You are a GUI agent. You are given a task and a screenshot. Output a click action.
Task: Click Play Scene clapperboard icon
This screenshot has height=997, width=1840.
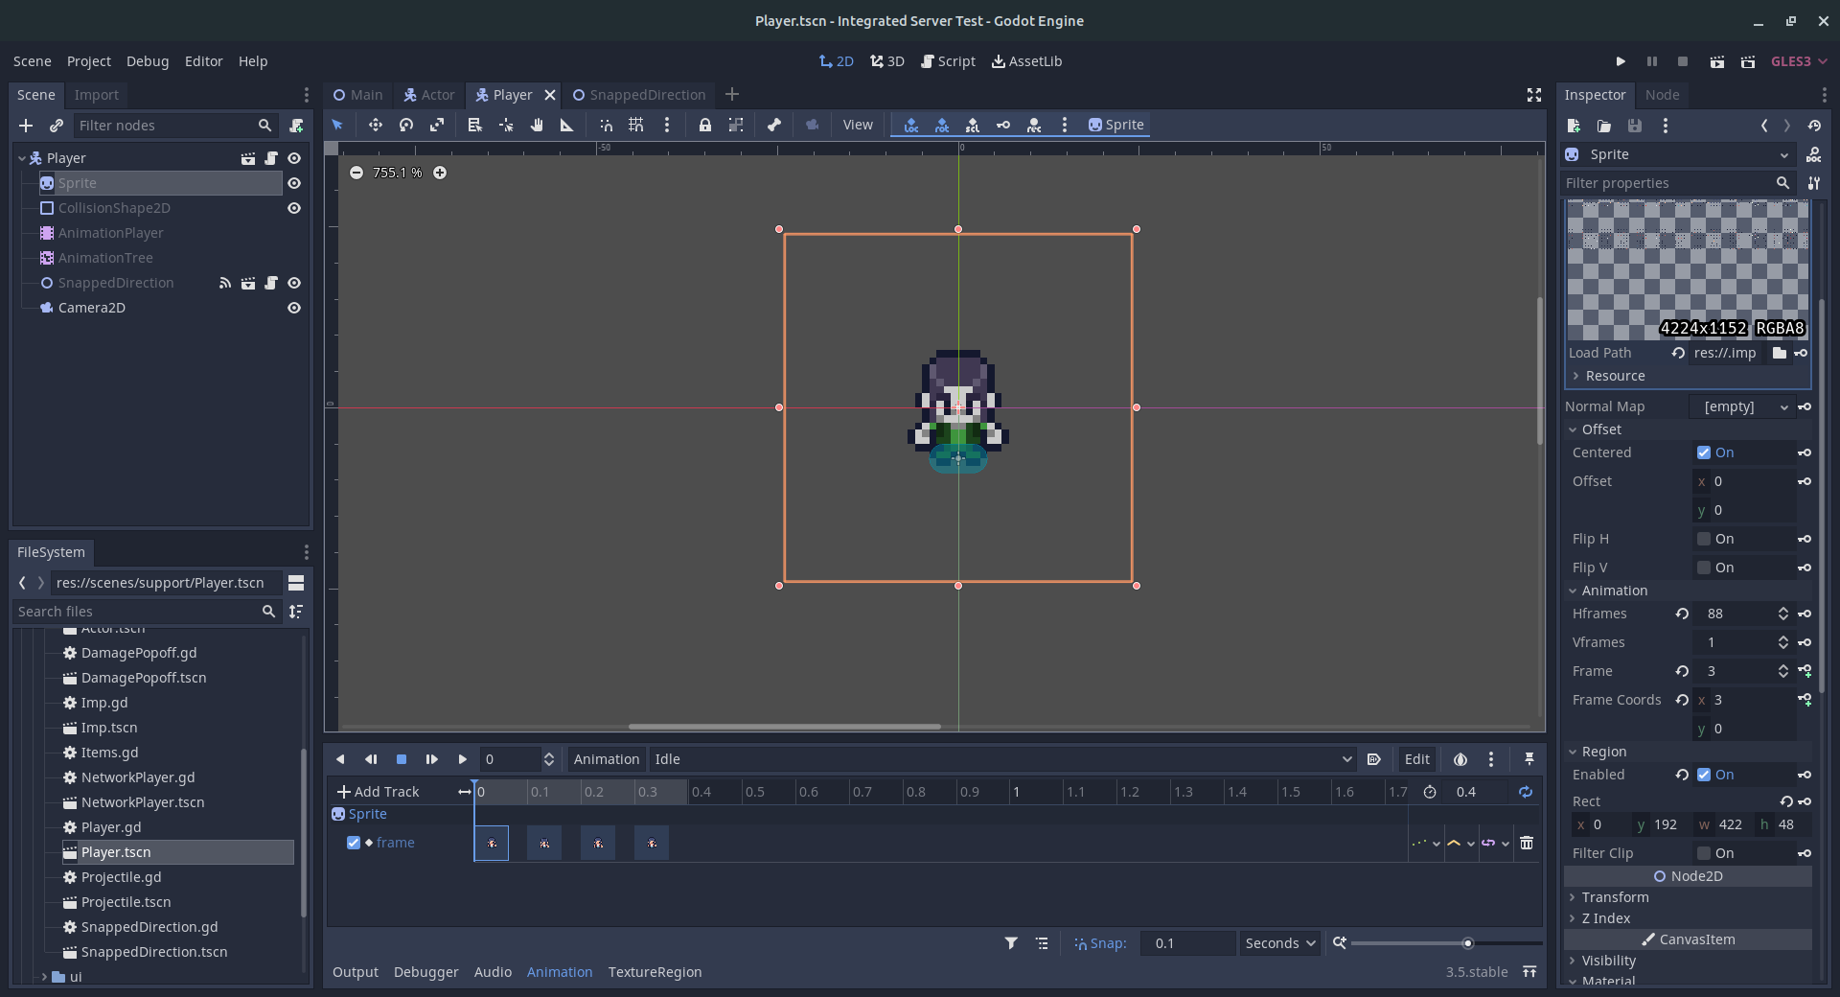coord(1717,61)
